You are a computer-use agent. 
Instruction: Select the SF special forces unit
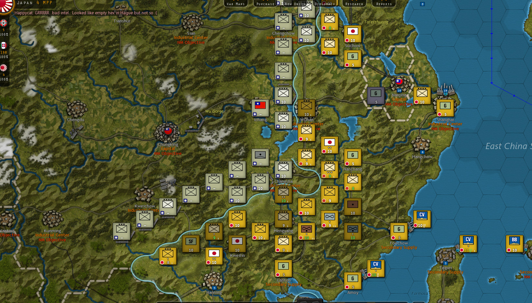(191, 244)
